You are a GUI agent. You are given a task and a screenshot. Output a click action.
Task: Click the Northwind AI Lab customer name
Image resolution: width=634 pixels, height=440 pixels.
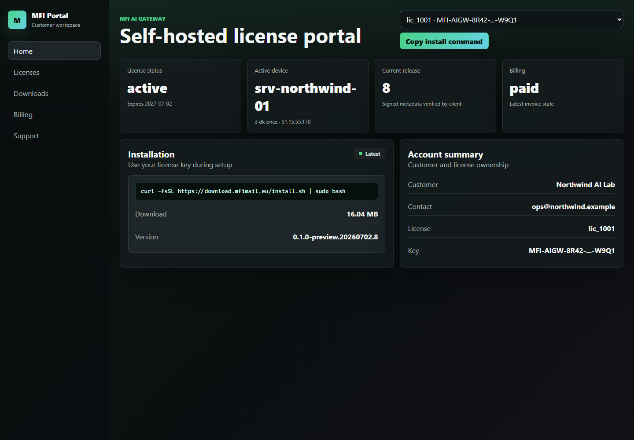click(586, 184)
